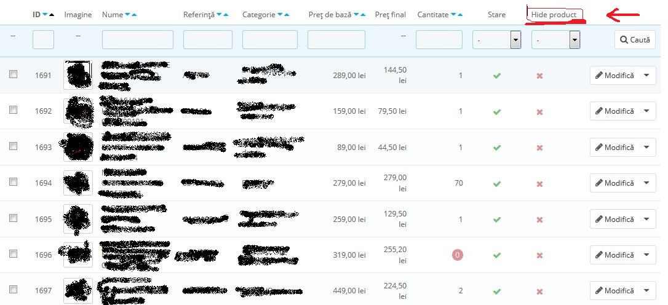Click Modifică for product 1697

(x=614, y=291)
